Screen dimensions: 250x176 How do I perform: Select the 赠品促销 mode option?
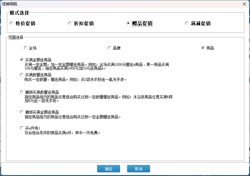click(x=128, y=24)
